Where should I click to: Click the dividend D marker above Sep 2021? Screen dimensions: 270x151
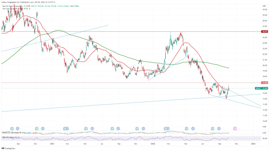pyautogui.click(x=117, y=129)
